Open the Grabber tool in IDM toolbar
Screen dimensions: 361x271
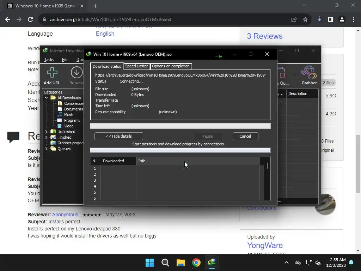tap(309, 72)
